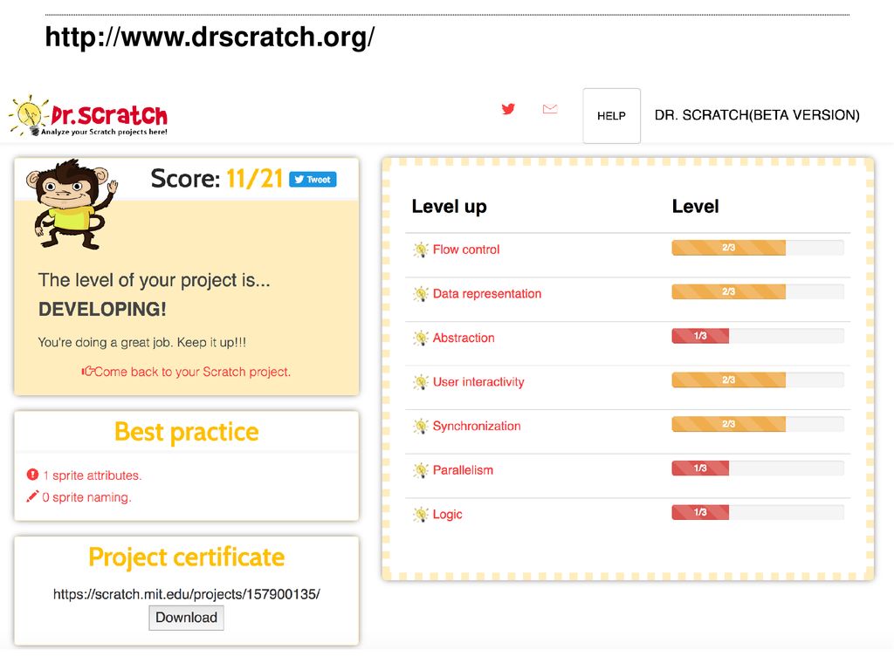Open the 0 sprite naming link
The width and height of the screenshot is (894, 670).
coord(86,497)
